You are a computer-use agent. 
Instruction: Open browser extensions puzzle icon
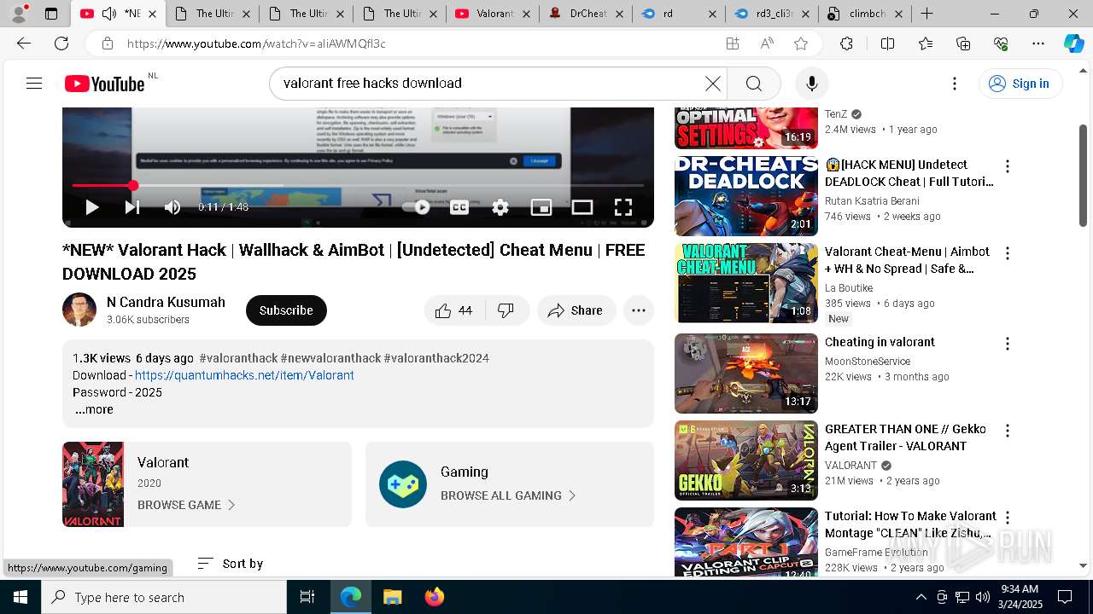pyautogui.click(x=846, y=43)
